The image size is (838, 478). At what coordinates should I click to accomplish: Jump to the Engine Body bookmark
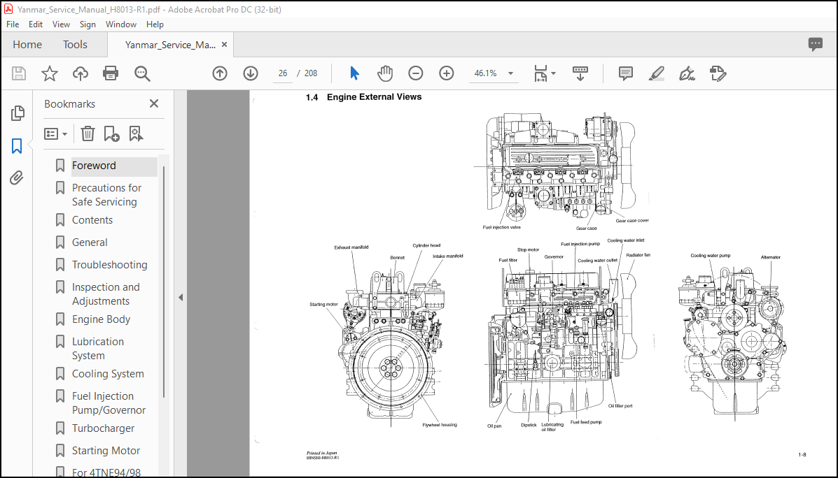tap(101, 319)
